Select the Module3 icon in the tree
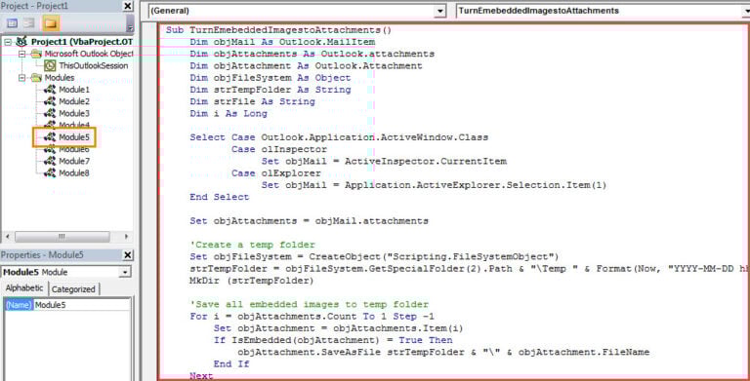750x381 pixels. [x=49, y=114]
